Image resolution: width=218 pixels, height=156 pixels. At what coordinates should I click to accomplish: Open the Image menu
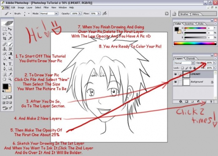point(21,7)
